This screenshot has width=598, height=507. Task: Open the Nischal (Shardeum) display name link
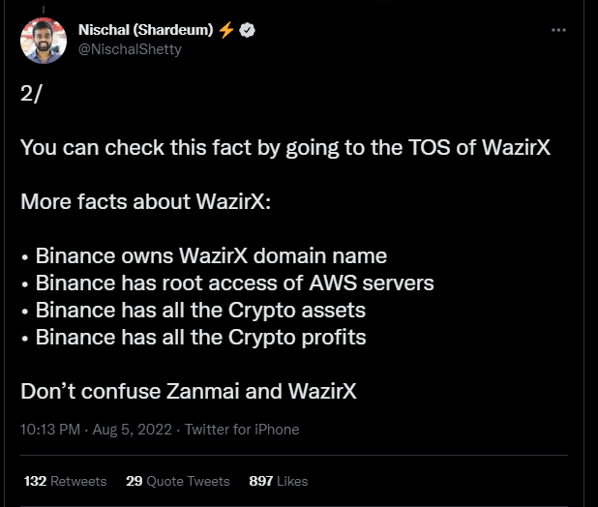[x=145, y=30]
